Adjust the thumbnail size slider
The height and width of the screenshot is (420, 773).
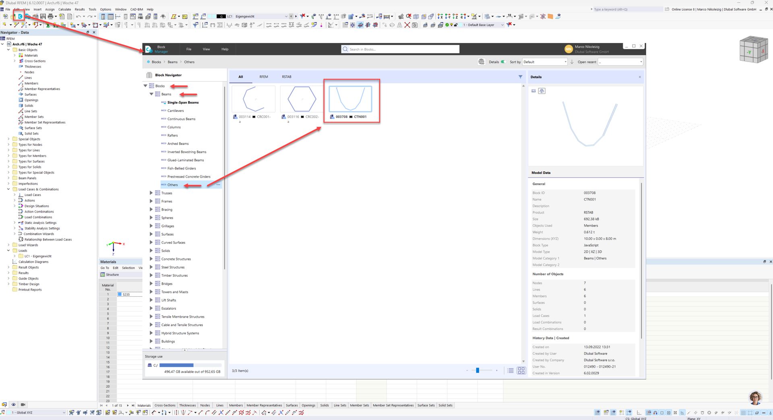coord(477,370)
